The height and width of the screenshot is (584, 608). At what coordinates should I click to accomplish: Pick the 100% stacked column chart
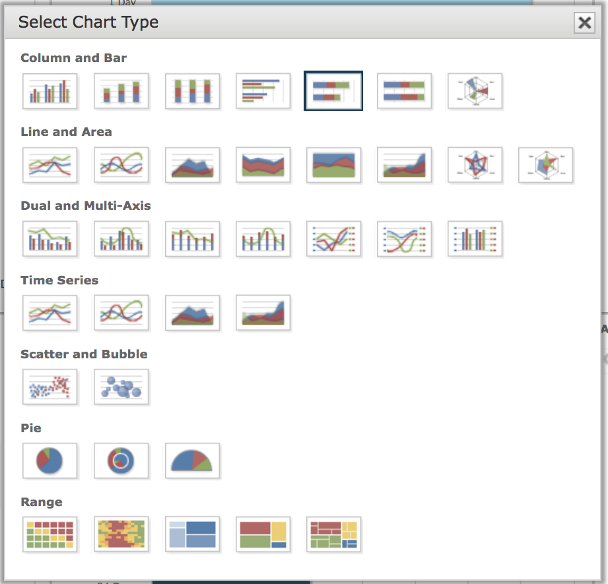[x=192, y=91]
